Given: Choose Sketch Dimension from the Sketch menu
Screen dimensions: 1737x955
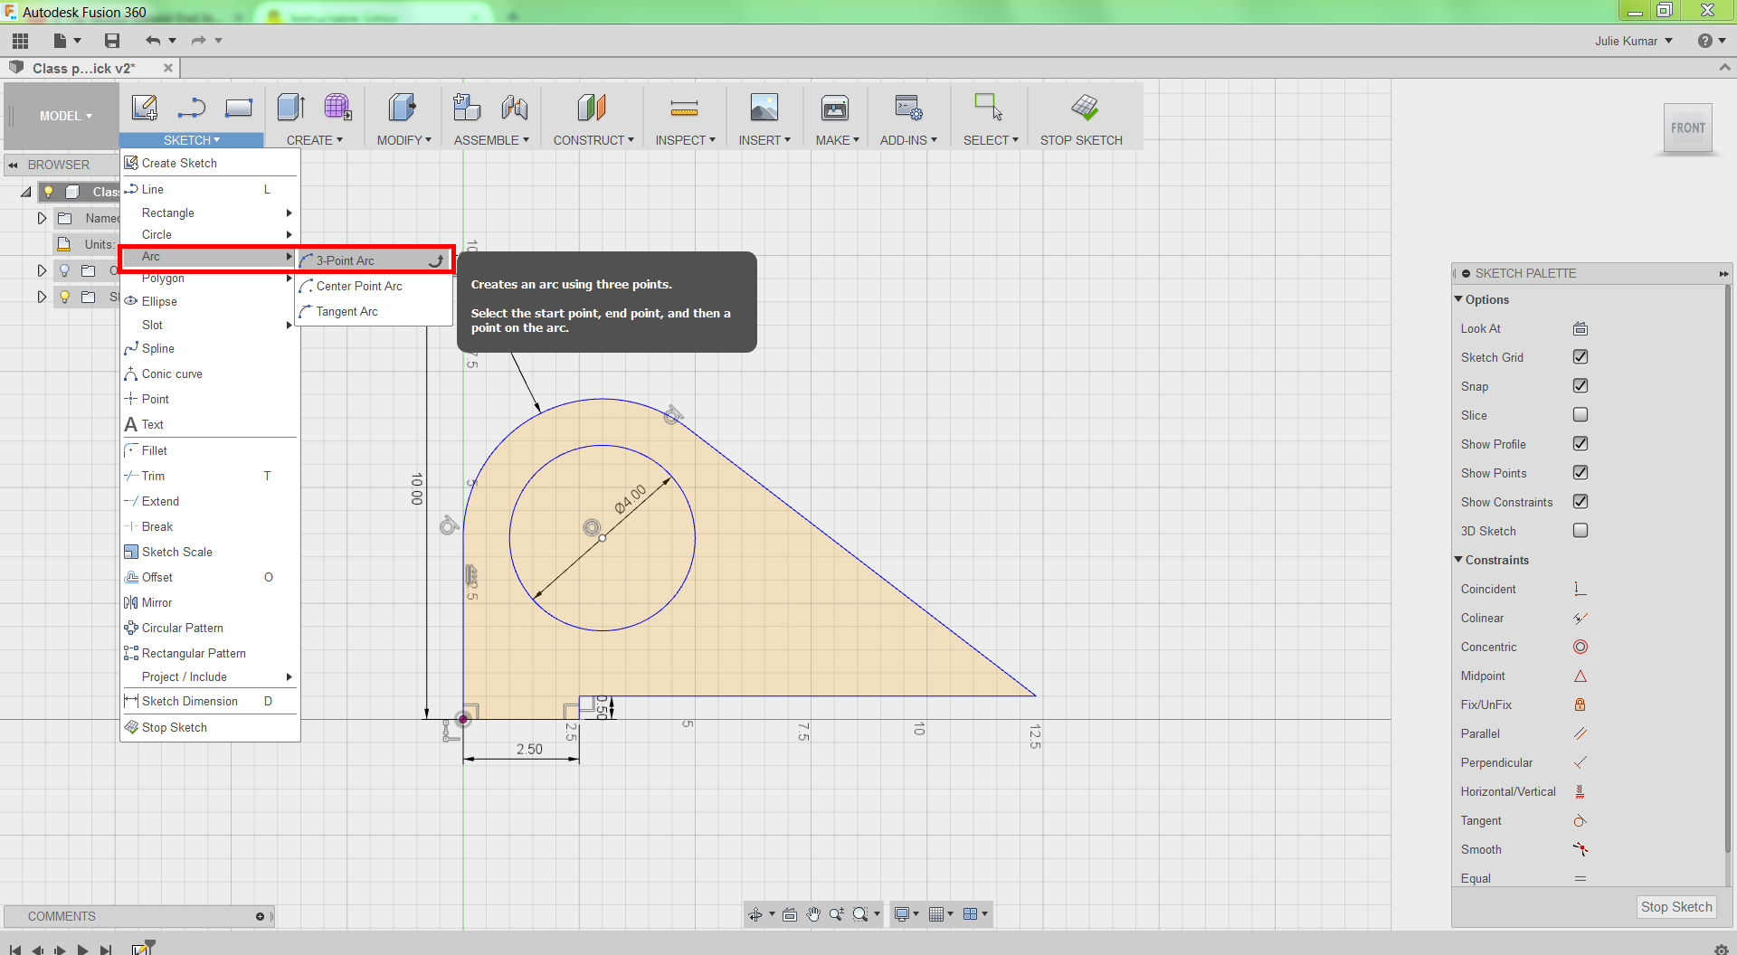Looking at the screenshot, I should 190,702.
